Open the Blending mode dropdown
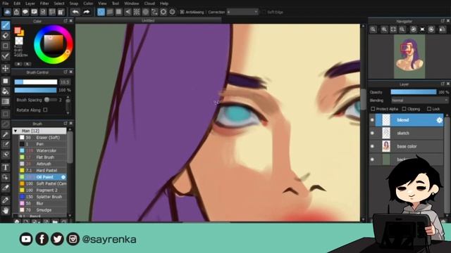Screen dimensions: 451x253 pos(420,100)
